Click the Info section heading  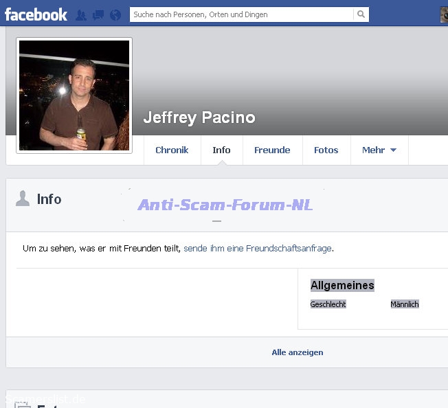tap(49, 199)
